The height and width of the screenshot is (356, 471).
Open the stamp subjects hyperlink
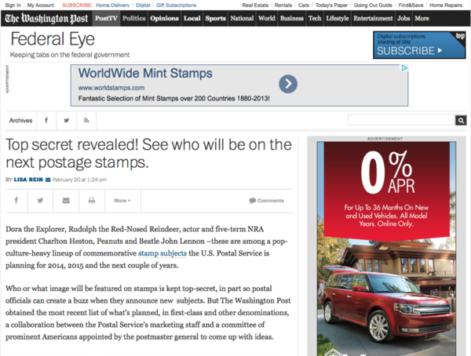click(x=162, y=253)
